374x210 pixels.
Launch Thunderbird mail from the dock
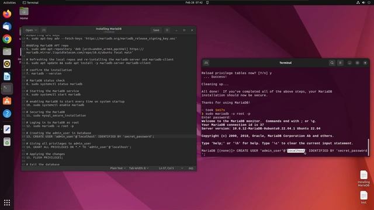pos(7,26)
